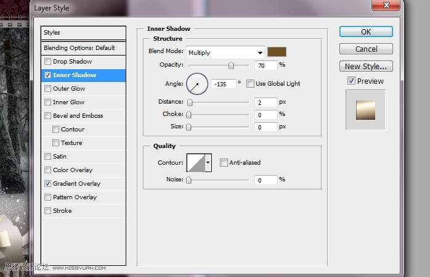Click the Distance slider handle
430x277 pixels.
click(190, 102)
